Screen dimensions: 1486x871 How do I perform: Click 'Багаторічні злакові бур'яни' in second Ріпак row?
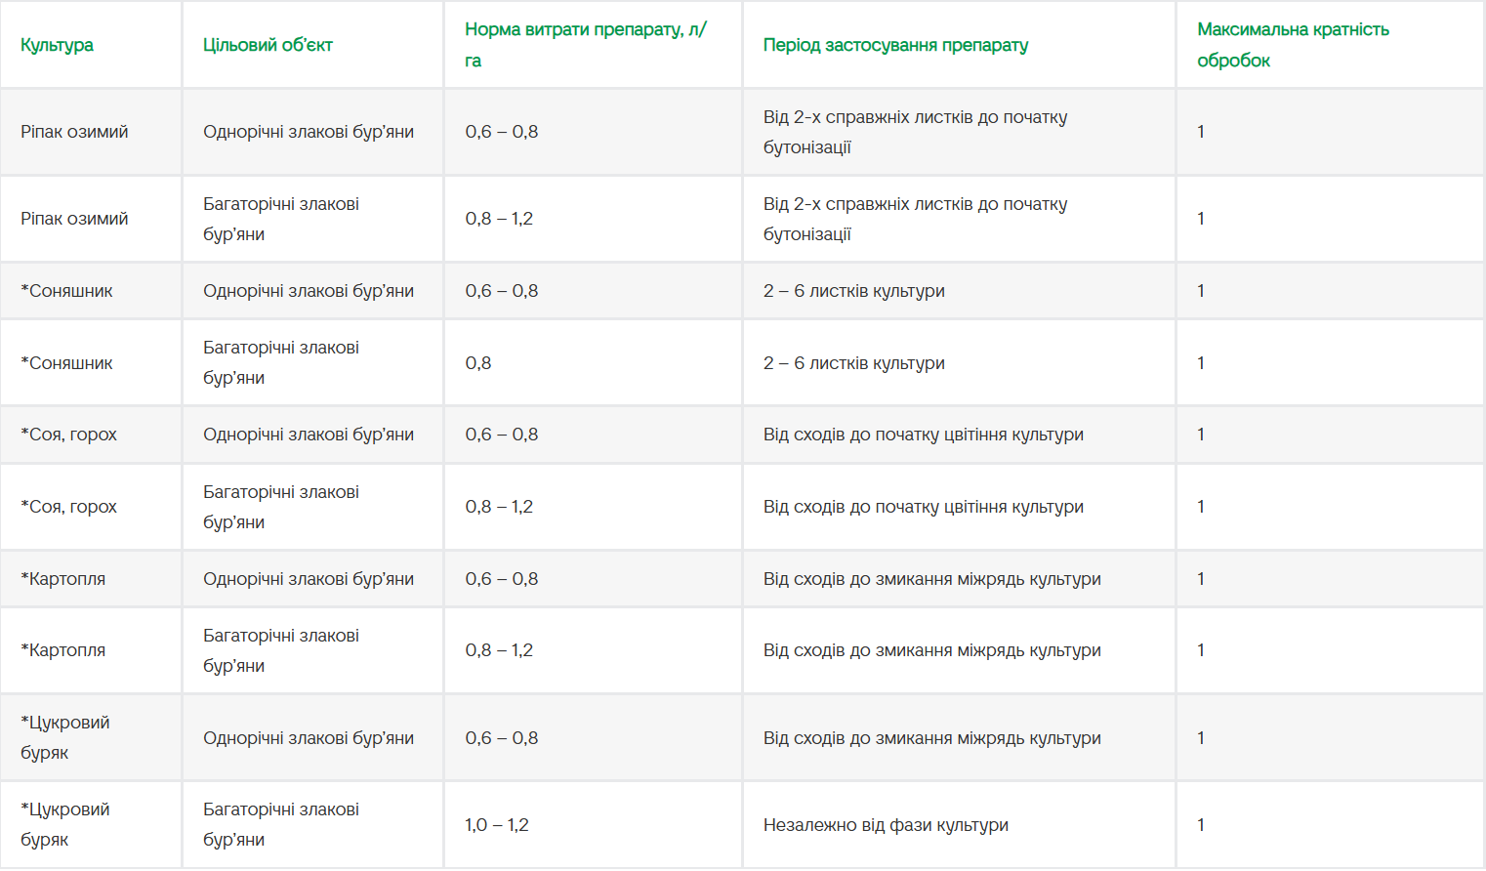[281, 219]
